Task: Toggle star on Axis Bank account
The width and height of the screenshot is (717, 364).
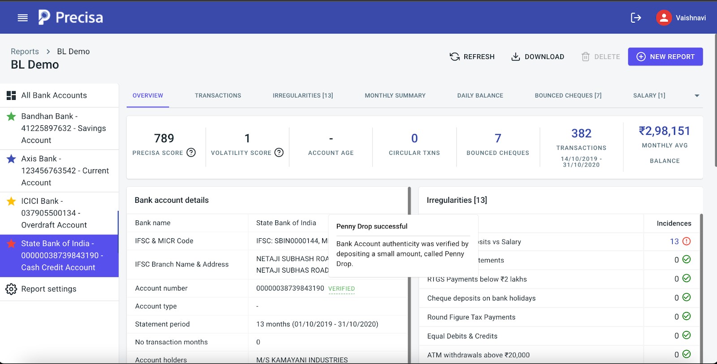Action: (x=11, y=159)
